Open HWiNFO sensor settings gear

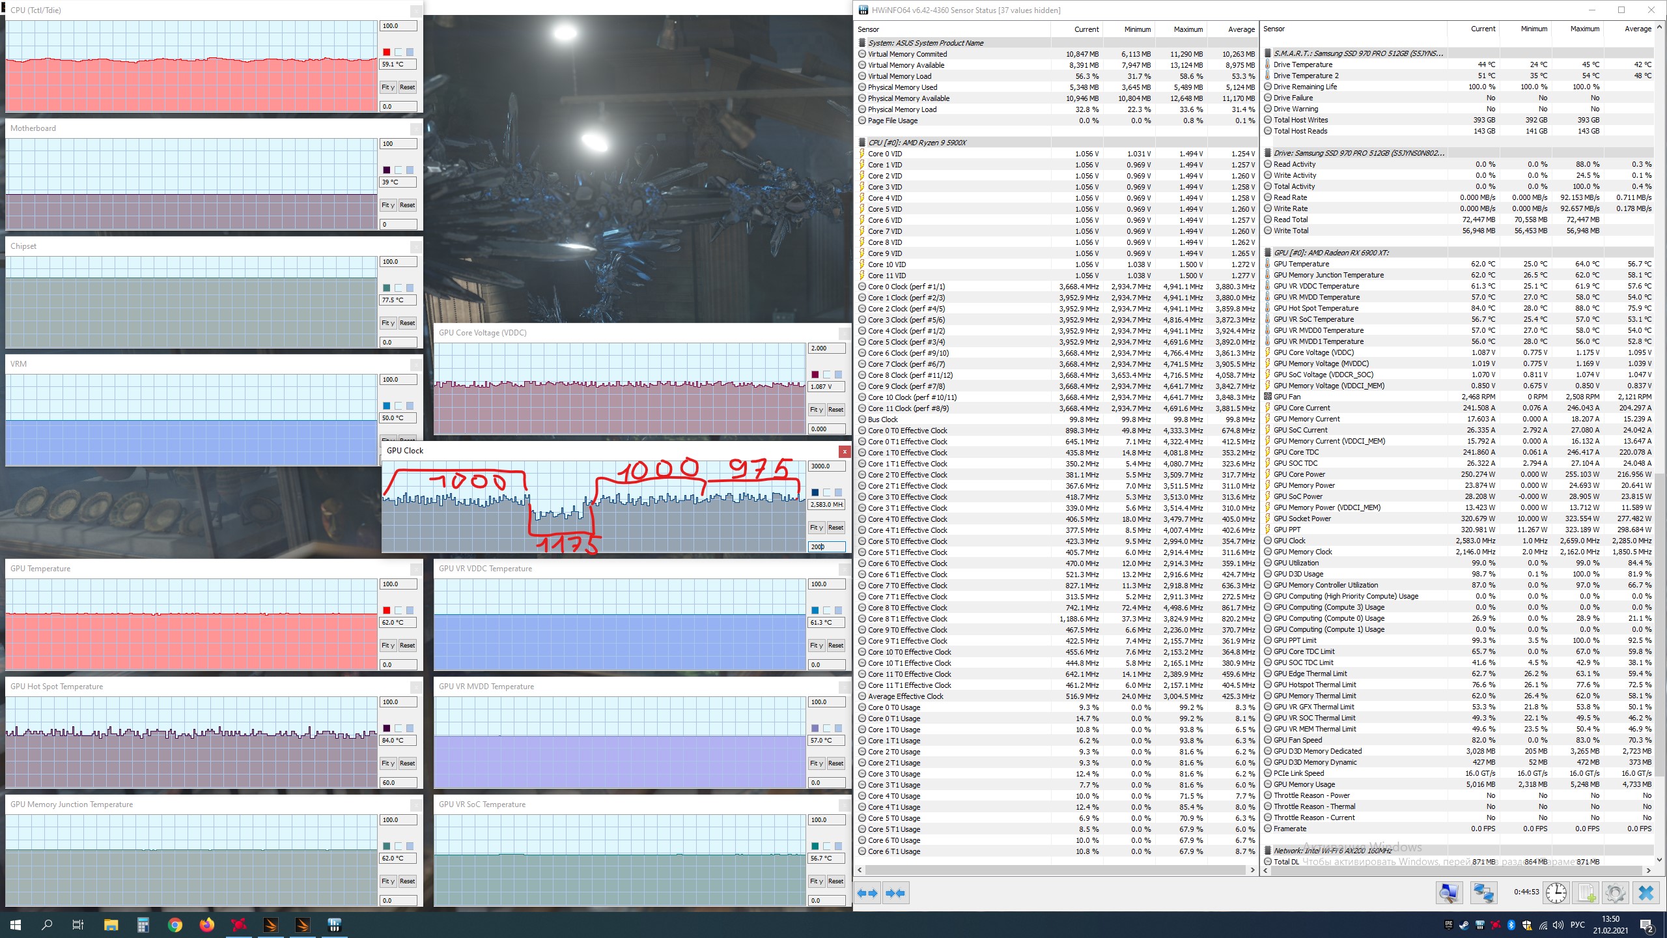click(1615, 892)
